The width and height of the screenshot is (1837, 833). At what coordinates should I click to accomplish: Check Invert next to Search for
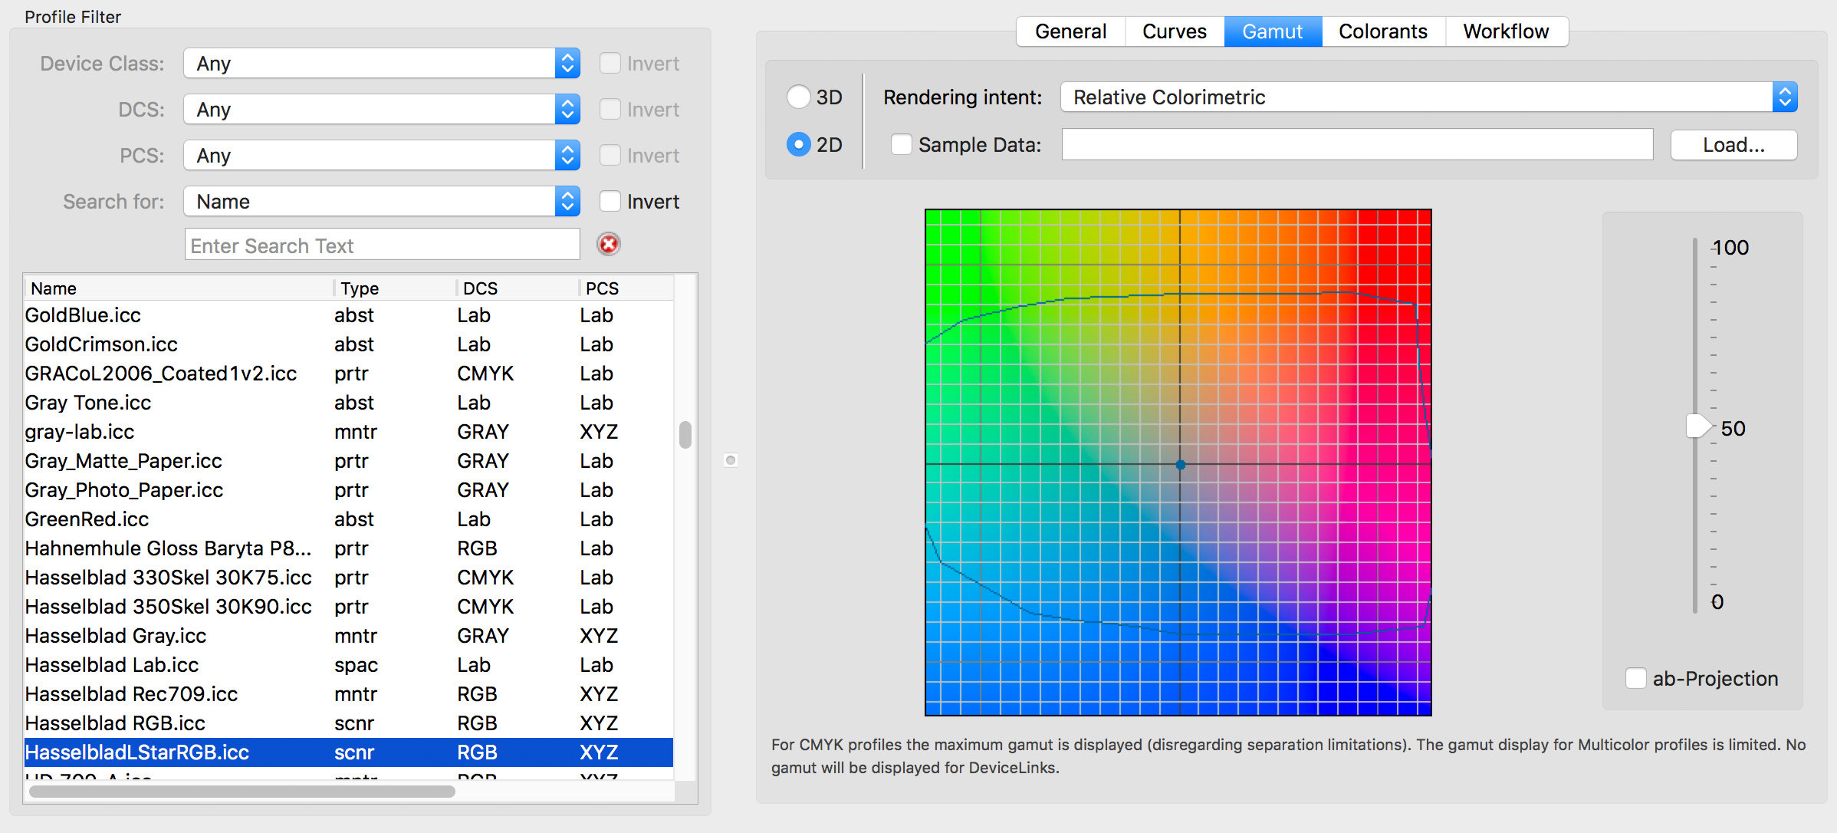click(610, 202)
